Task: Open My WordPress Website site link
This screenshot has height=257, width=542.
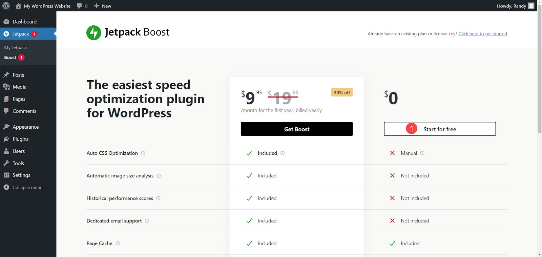Action: pos(43,6)
